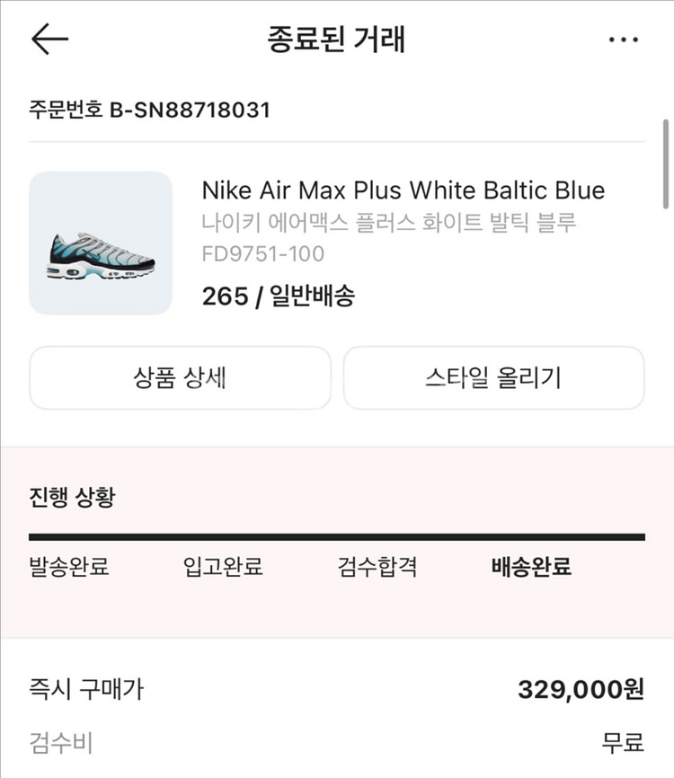Select the 입고완료 progress step
This screenshot has height=778, width=674.
tap(223, 567)
